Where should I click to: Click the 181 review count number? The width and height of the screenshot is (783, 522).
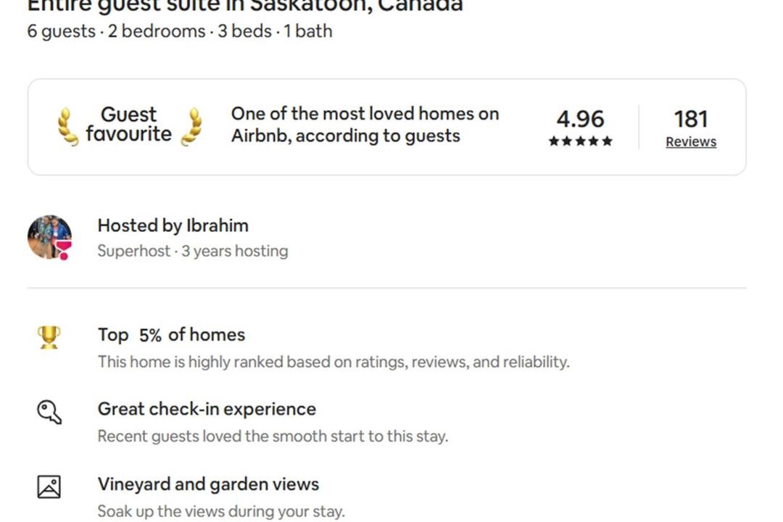pos(690,119)
